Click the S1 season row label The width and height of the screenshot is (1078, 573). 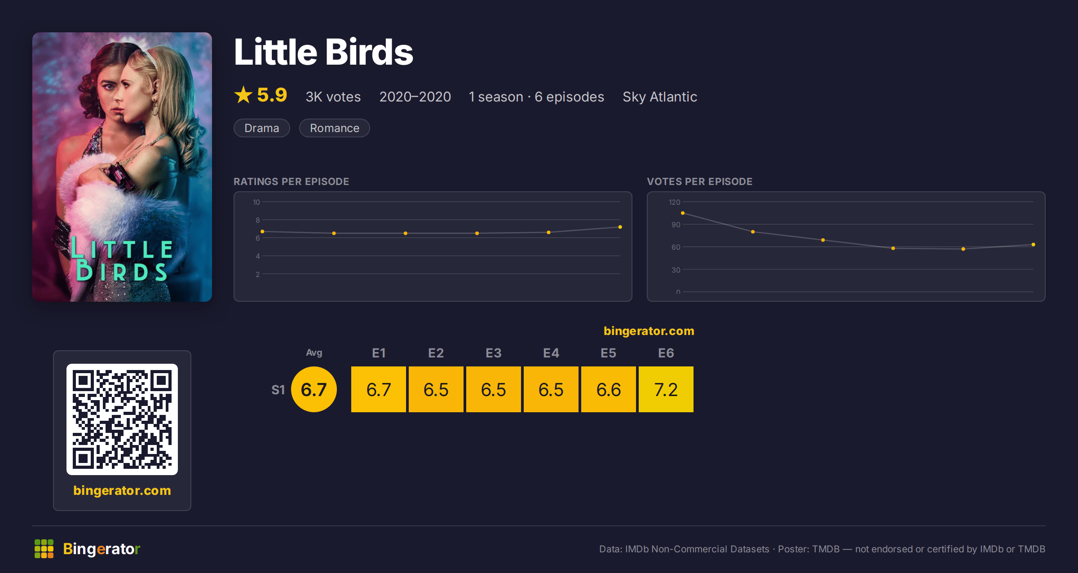tap(278, 390)
